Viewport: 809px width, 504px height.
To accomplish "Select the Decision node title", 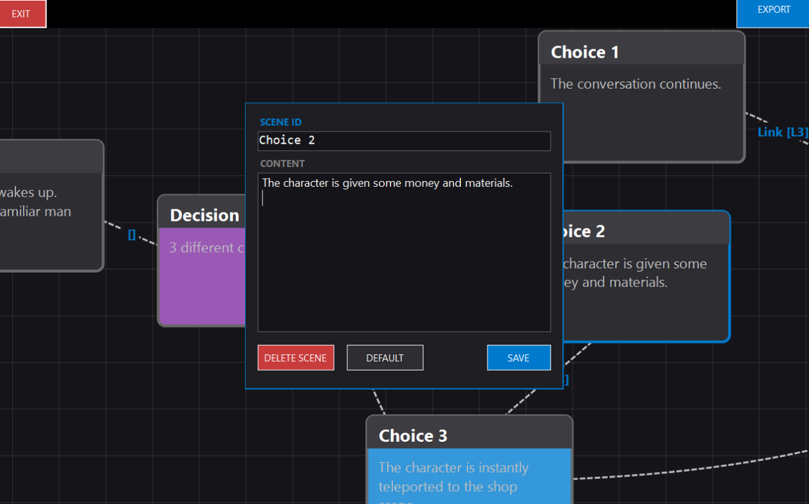I will tap(204, 215).
